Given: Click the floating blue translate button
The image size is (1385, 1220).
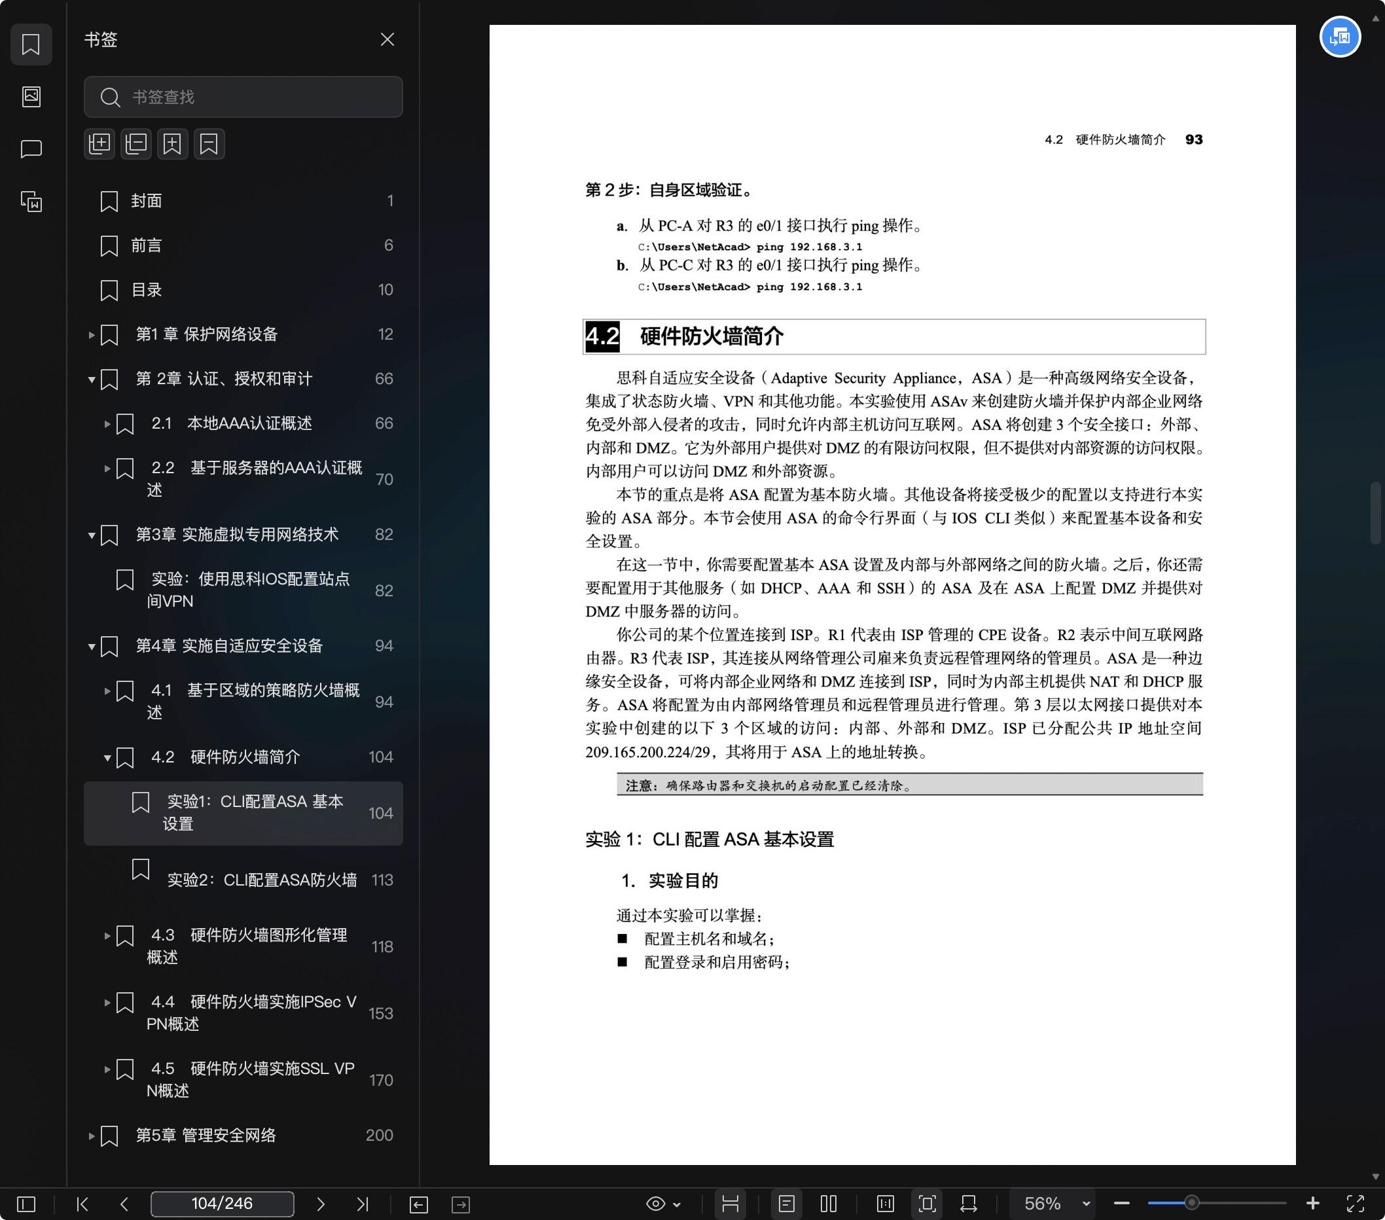Looking at the screenshot, I should tap(1340, 37).
